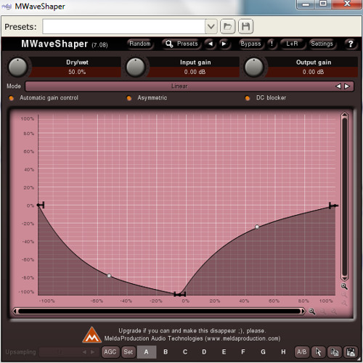
Task: Select the curve point near -50% input
Action: 109,276
